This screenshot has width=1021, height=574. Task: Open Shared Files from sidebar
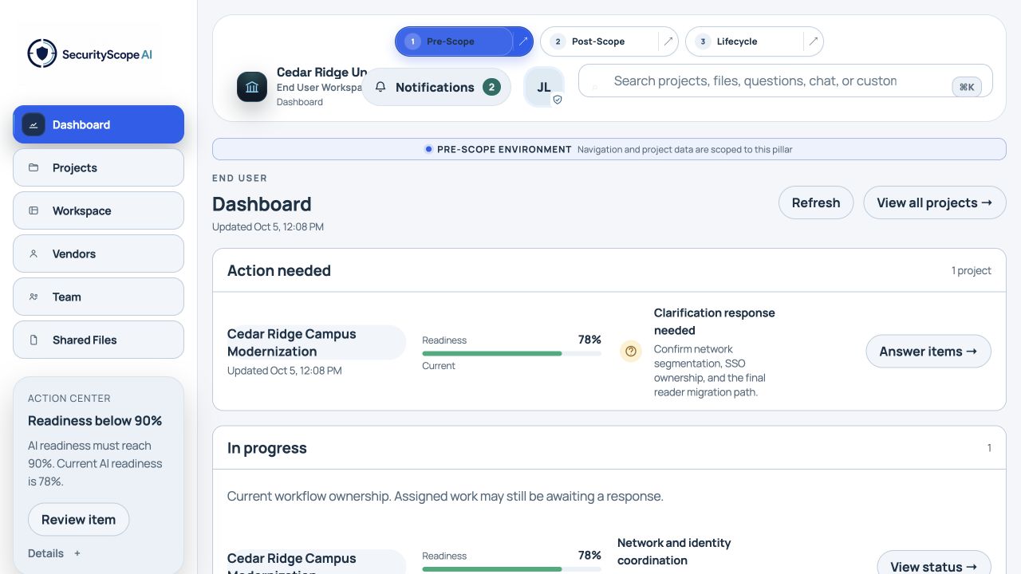pos(98,340)
